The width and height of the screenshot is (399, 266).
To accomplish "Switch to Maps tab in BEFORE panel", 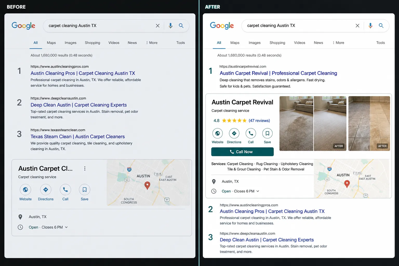I will (x=51, y=43).
